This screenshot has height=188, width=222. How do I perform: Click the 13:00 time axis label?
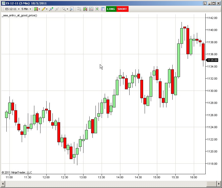(83, 177)
